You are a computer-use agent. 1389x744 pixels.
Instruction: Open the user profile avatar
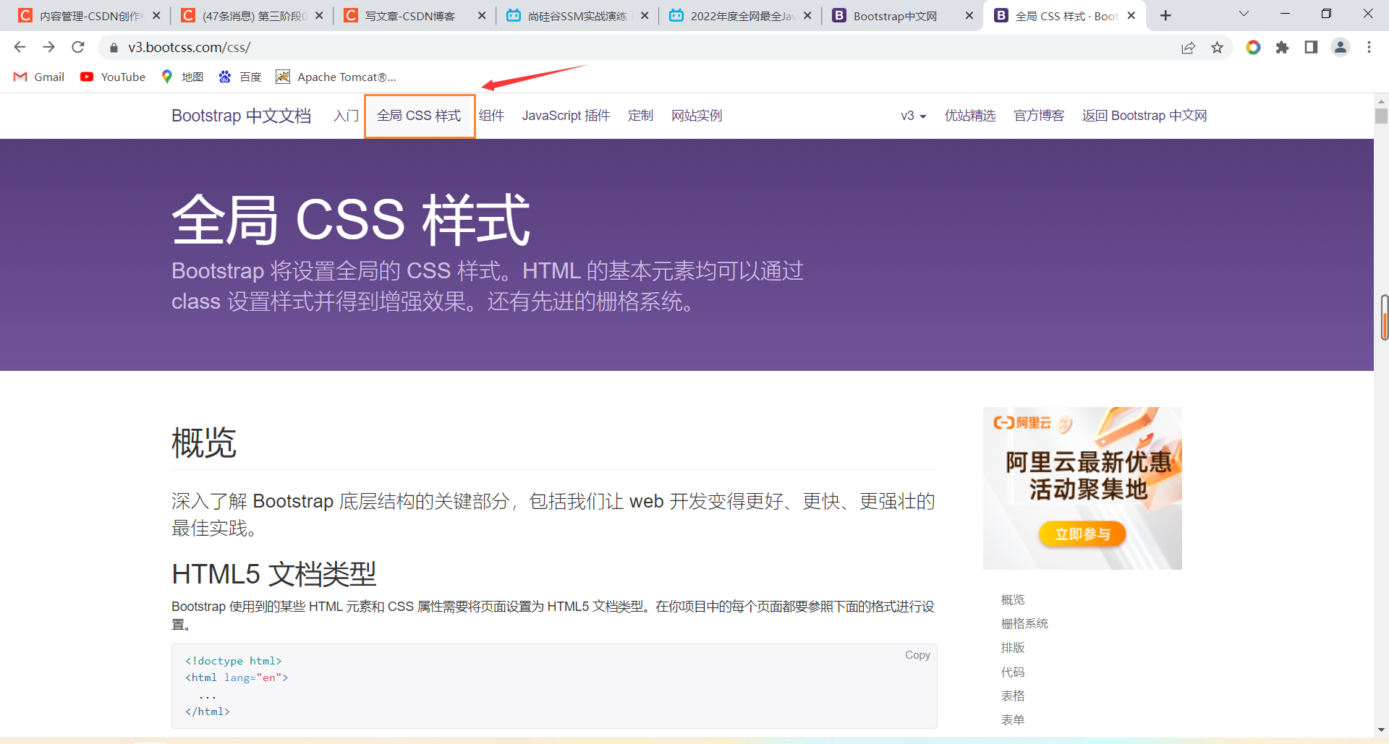(x=1341, y=48)
